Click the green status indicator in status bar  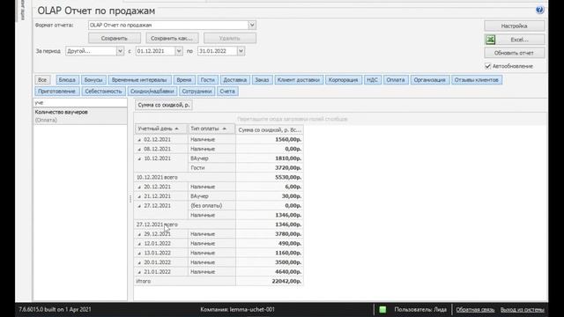click(382, 309)
